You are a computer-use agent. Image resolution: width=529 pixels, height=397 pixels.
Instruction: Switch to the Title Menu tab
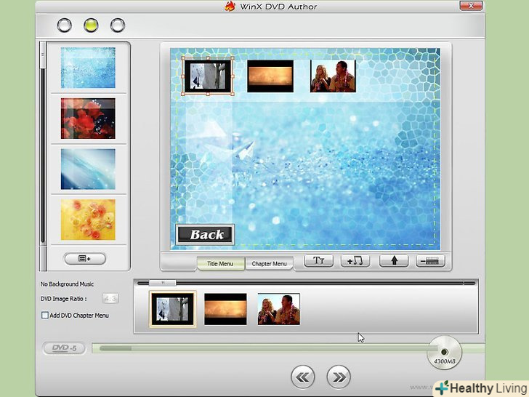220,263
